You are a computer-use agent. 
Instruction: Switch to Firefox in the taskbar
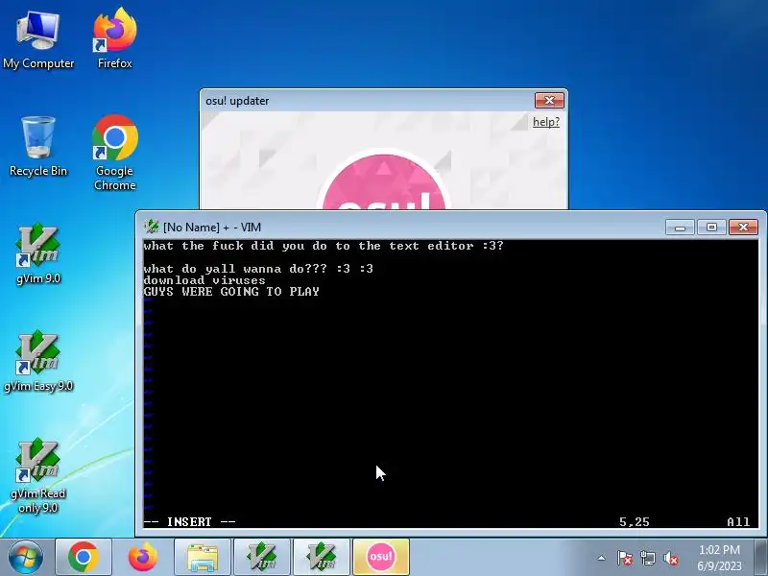coord(142,557)
